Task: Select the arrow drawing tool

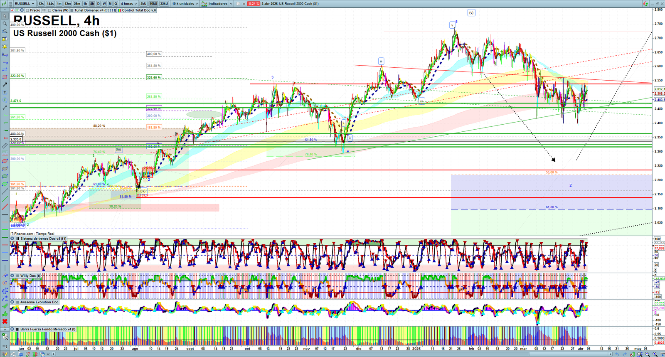Action: coord(5,85)
